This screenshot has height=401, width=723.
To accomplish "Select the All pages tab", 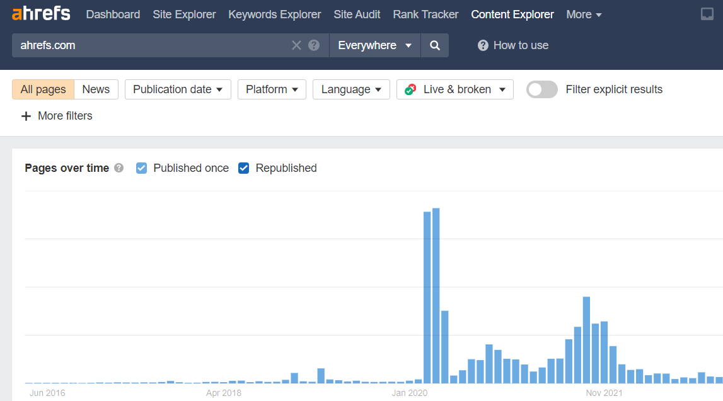I will (43, 89).
